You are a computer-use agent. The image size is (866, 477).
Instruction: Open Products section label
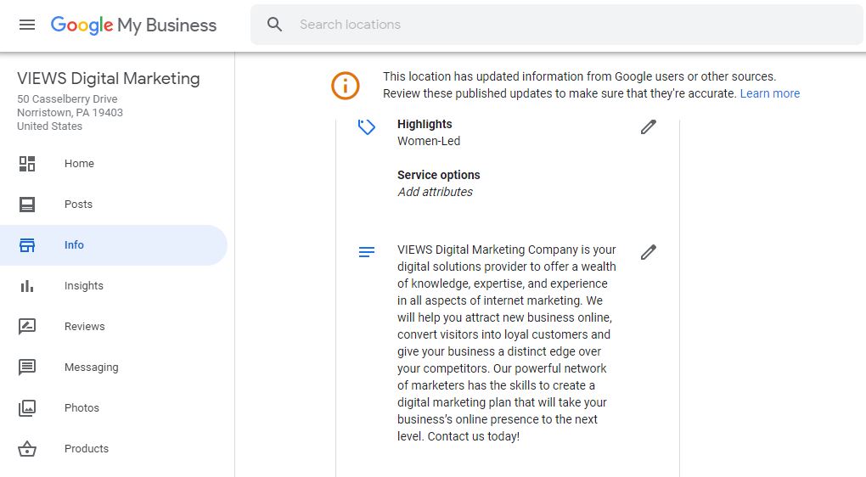pos(87,449)
